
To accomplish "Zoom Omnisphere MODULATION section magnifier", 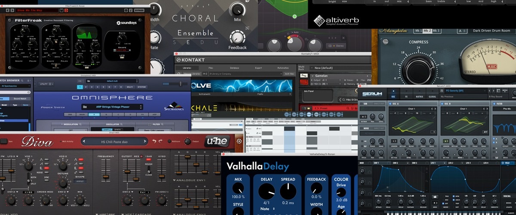I will pos(80,124).
